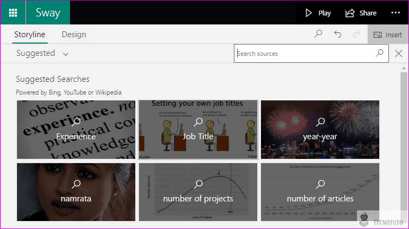Switch to the Storyline tab
The height and width of the screenshot is (229, 409).
click(x=30, y=35)
